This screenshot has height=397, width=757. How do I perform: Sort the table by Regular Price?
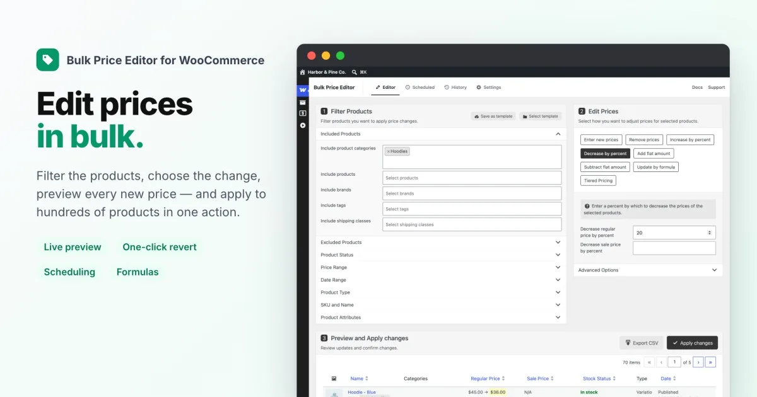click(x=488, y=379)
